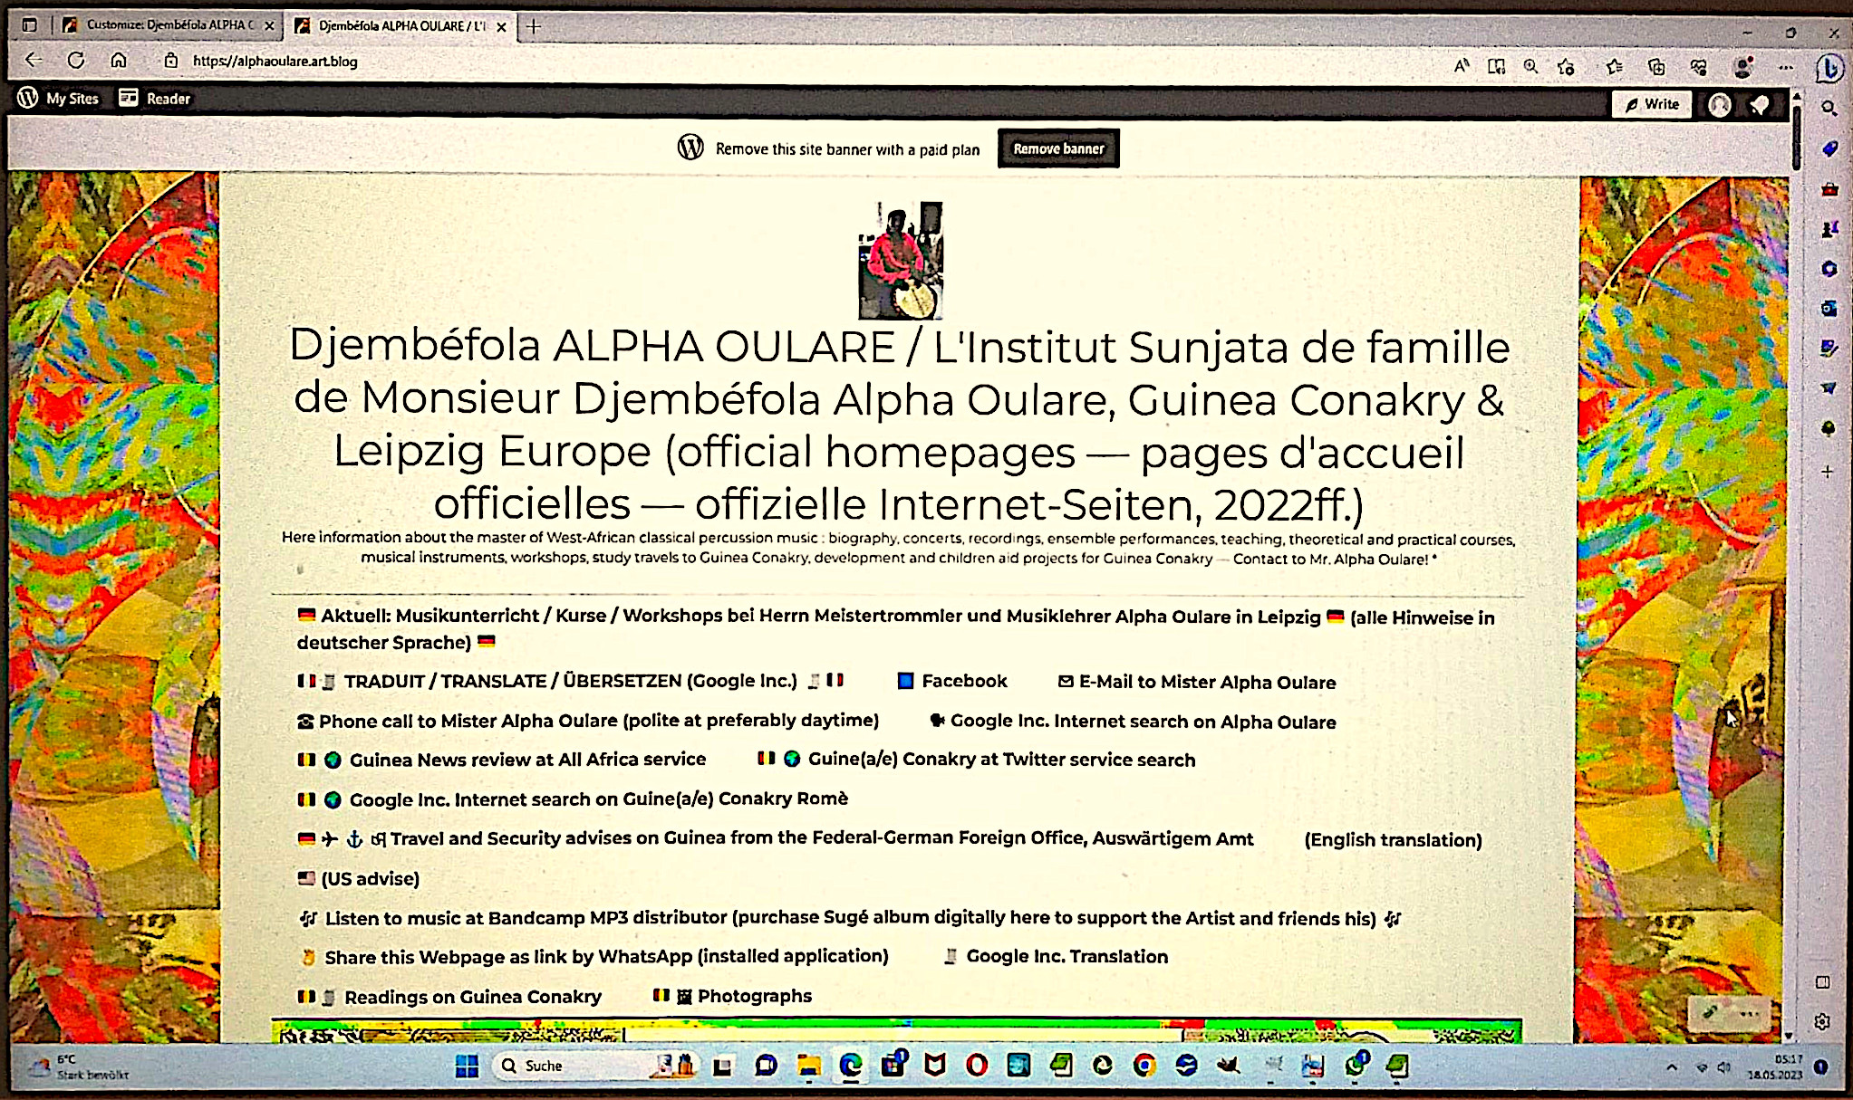Open a new browser tab
1853x1100 pixels.
click(x=534, y=26)
